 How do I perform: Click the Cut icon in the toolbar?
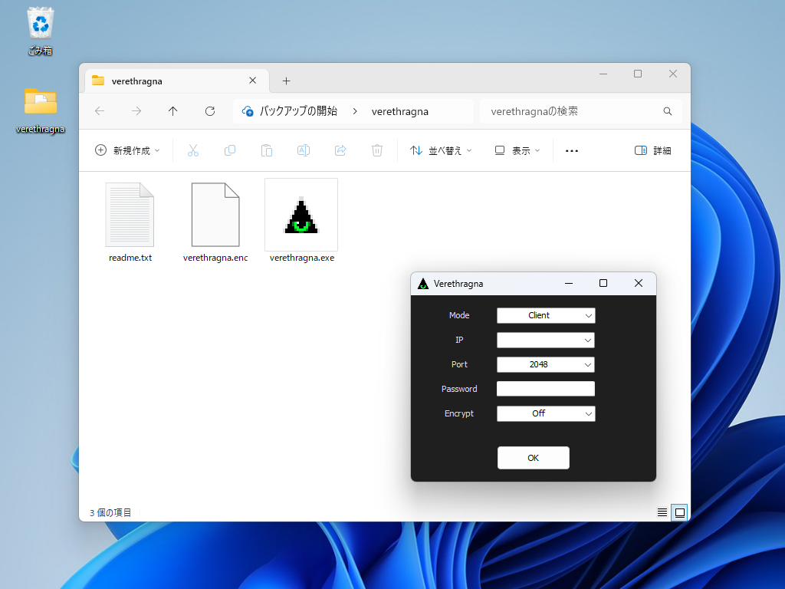tap(192, 150)
